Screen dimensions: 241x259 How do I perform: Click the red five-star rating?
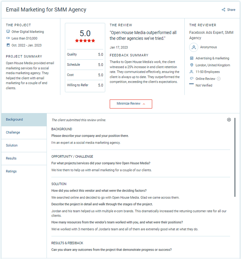click(x=85, y=41)
